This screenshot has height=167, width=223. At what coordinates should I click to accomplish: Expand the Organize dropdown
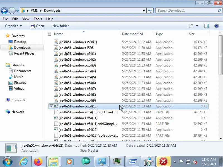pyautogui.click(x=13, y=26)
